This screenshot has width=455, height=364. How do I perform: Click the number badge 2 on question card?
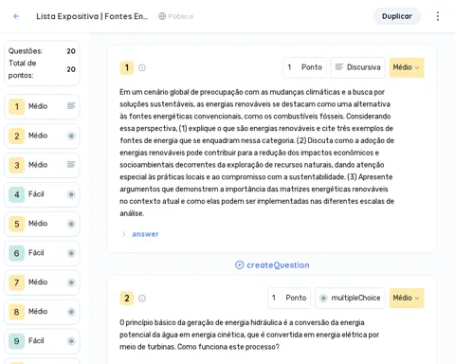pos(127,298)
